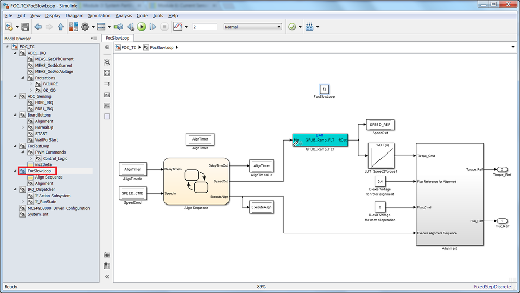Click FOC_TC in the breadcrumb path
Screen dimensions: 520x293
[129, 47]
